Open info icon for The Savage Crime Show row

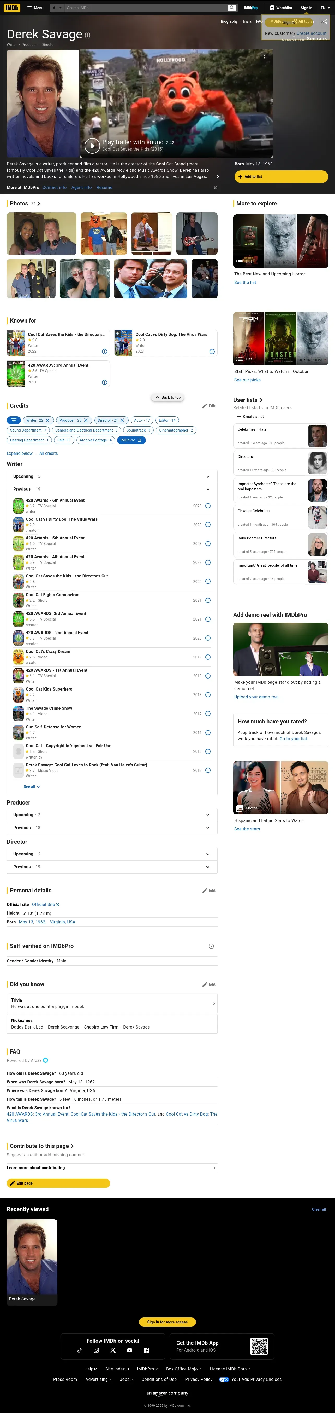click(208, 714)
